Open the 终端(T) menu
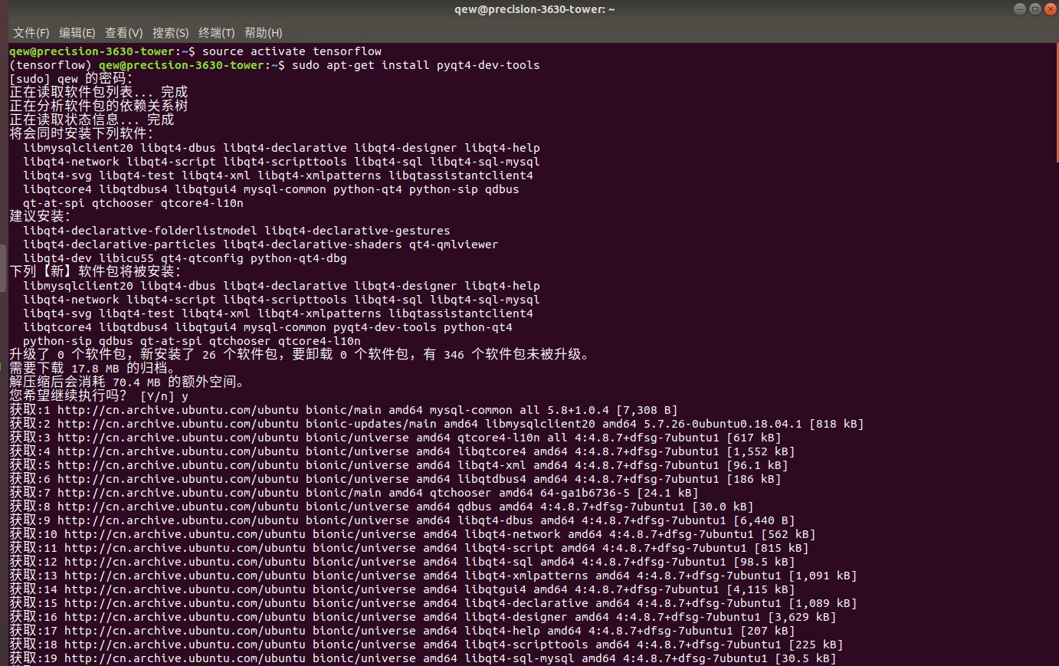The width and height of the screenshot is (1059, 666). (x=215, y=32)
